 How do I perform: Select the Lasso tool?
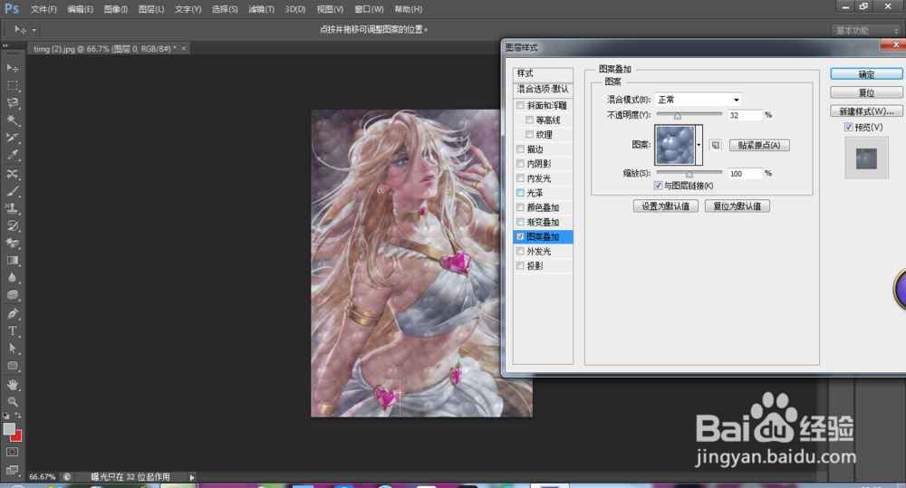12,103
